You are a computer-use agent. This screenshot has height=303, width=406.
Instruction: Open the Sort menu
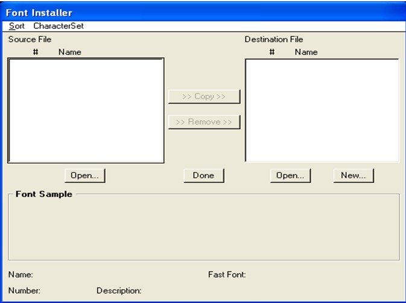coord(17,26)
